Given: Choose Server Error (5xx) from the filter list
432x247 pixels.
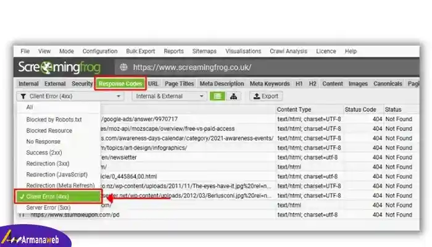Looking at the screenshot, I should point(48,207).
